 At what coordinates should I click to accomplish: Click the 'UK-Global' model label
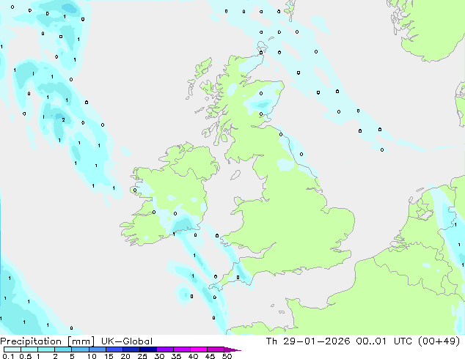127,341
